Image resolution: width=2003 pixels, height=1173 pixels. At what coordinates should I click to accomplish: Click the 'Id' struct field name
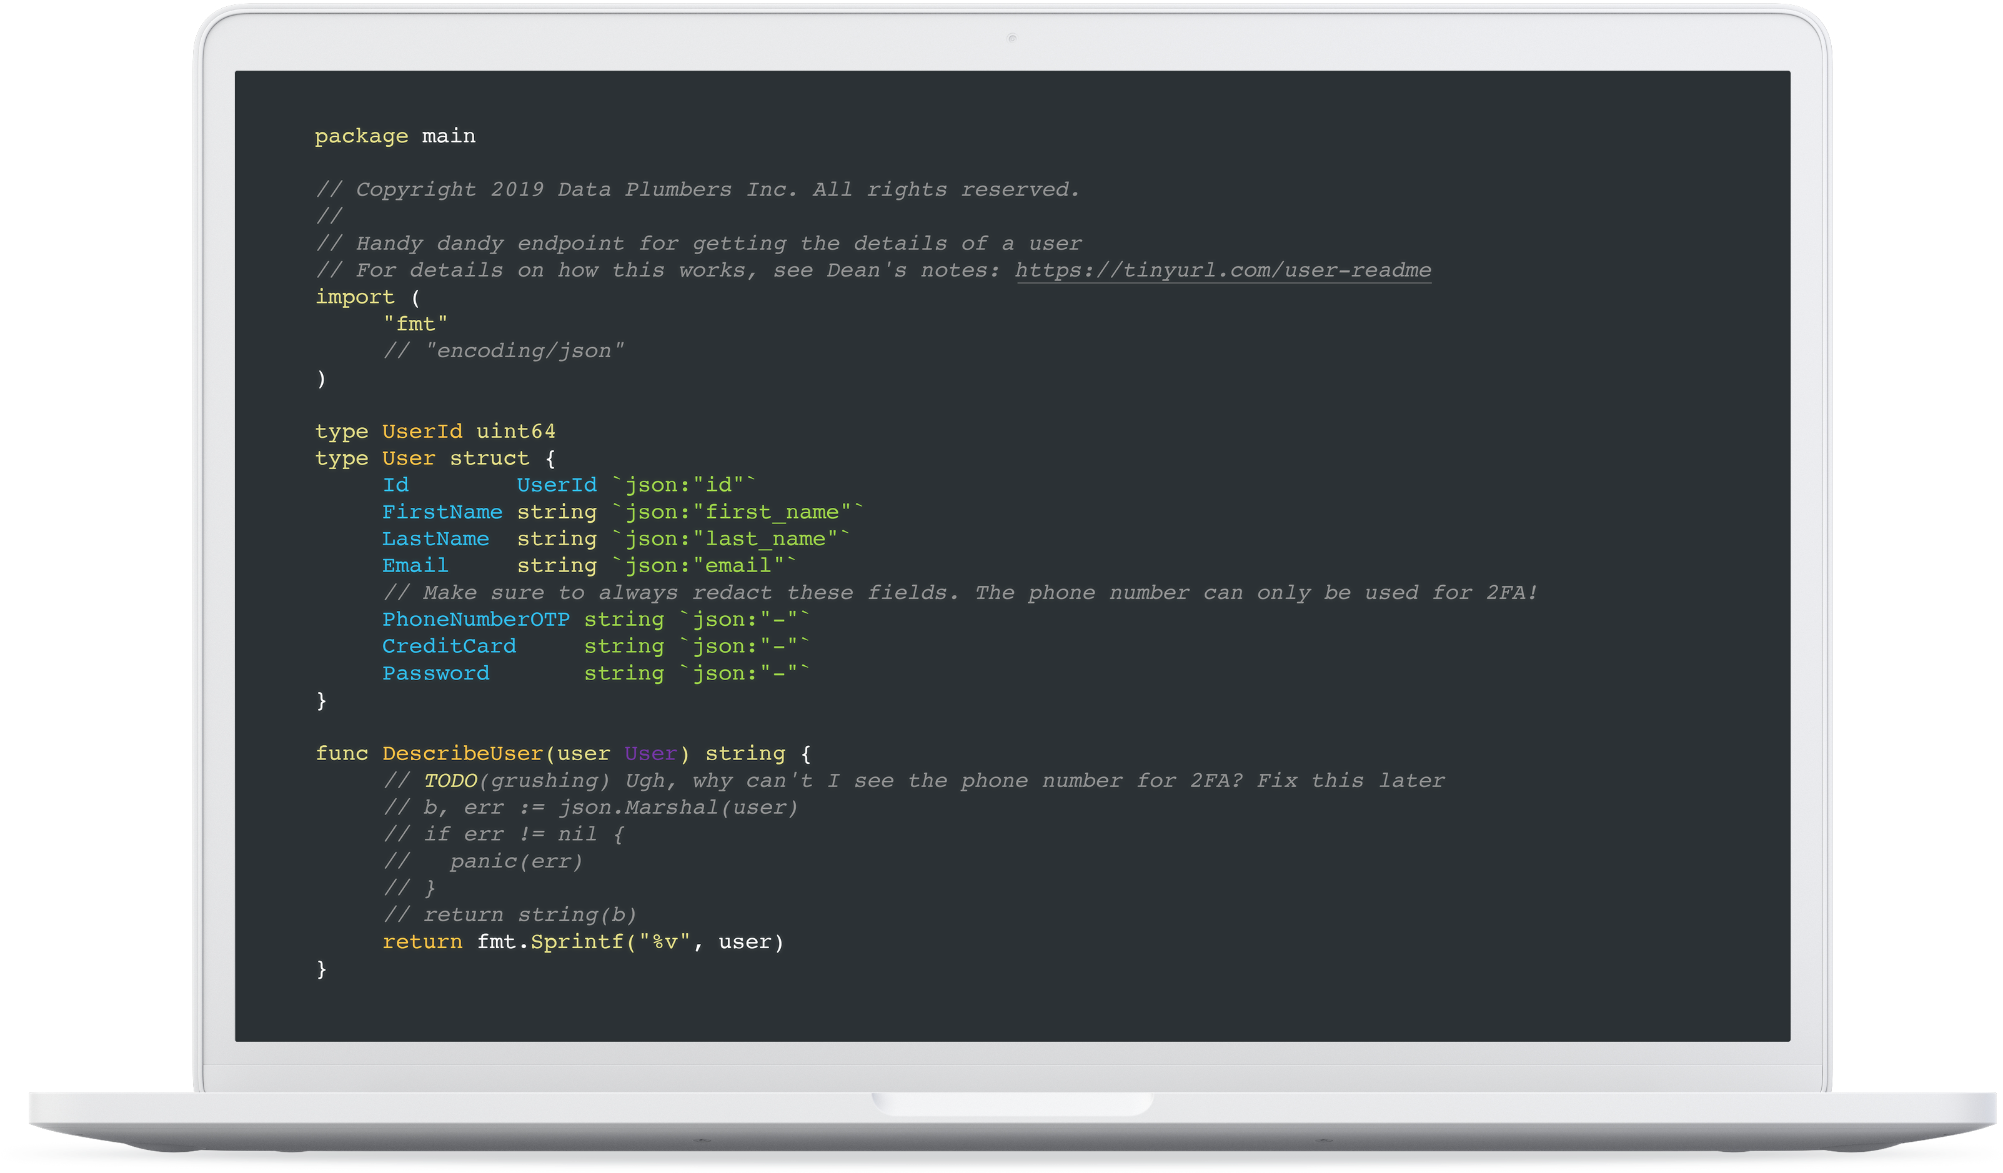(x=396, y=485)
